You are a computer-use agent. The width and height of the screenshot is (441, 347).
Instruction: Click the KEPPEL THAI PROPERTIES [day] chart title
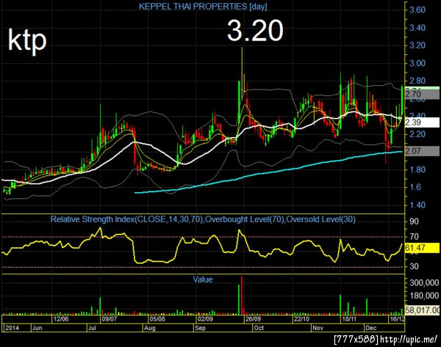pyautogui.click(x=203, y=7)
